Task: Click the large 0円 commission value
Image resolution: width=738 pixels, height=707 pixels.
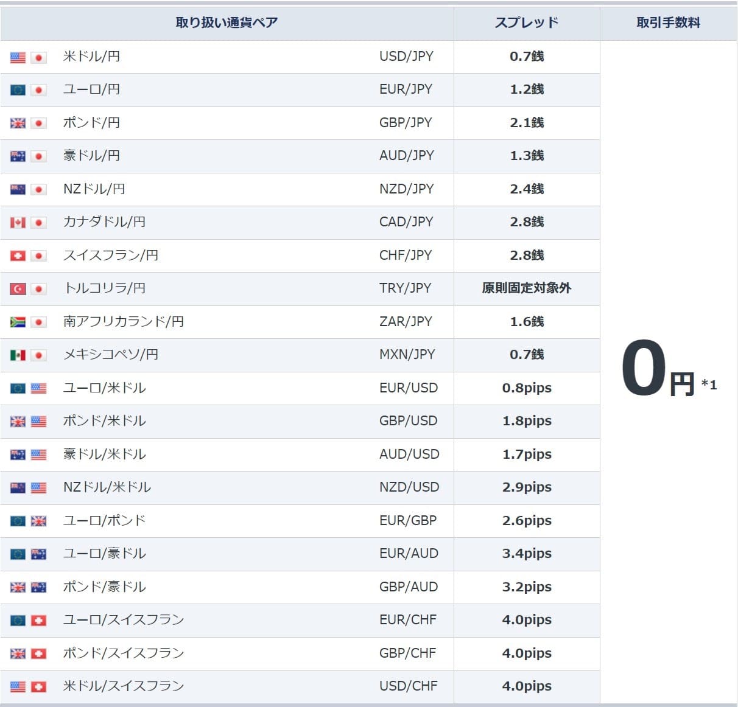Action: click(x=656, y=370)
